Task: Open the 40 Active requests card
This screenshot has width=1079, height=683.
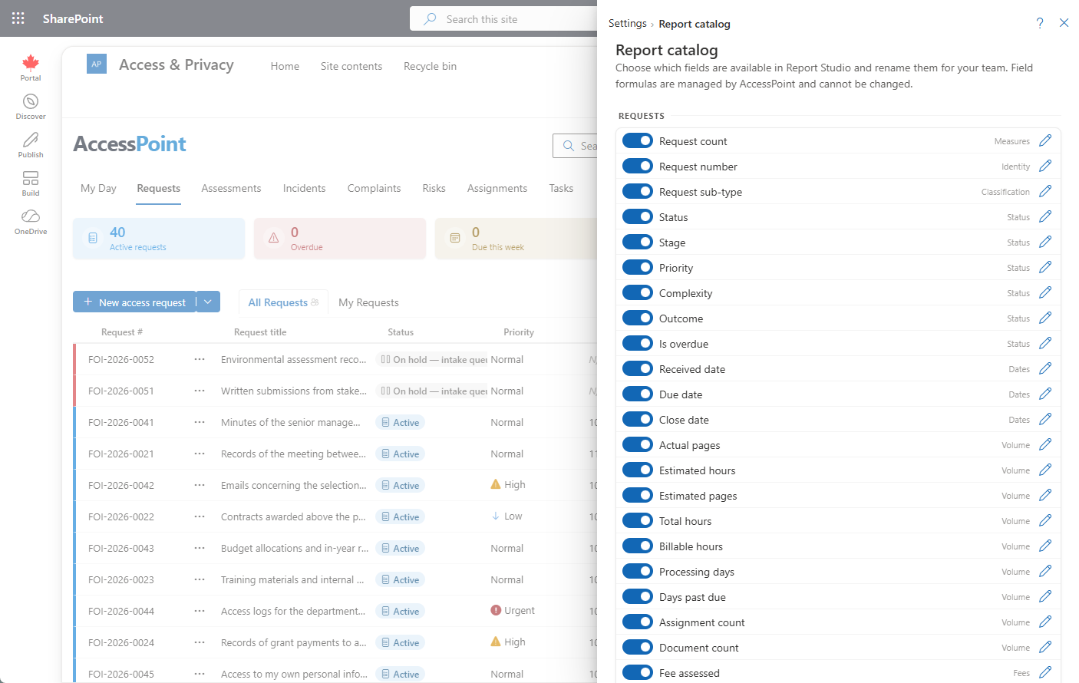Action: pos(159,239)
